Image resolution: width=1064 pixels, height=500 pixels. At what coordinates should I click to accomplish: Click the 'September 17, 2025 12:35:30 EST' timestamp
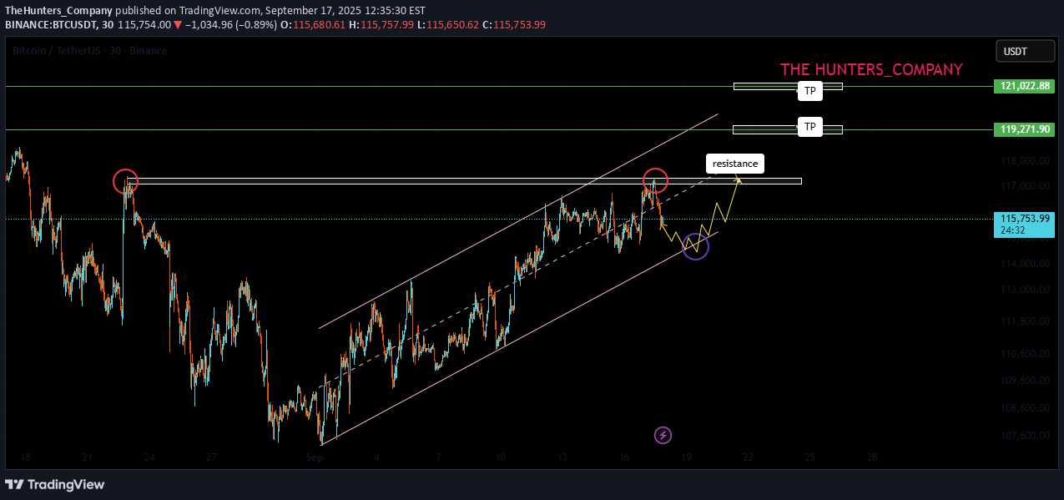tap(345, 11)
